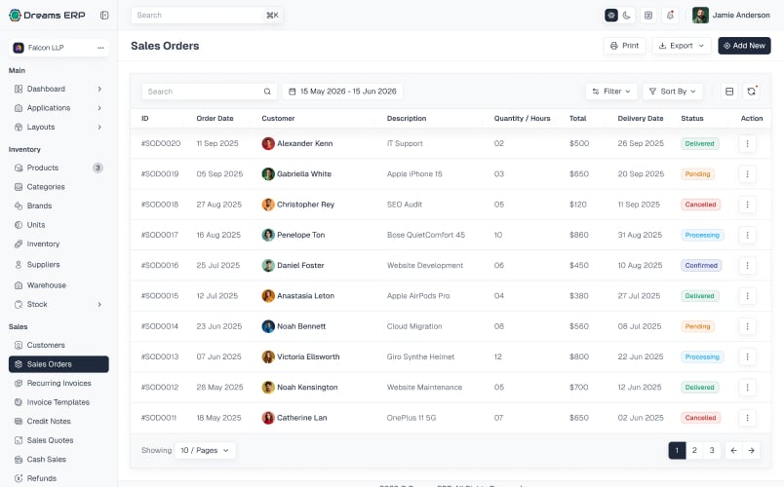Viewport: 784px width, 487px height.
Task: Expand the Sort By dropdown
Action: [673, 92]
